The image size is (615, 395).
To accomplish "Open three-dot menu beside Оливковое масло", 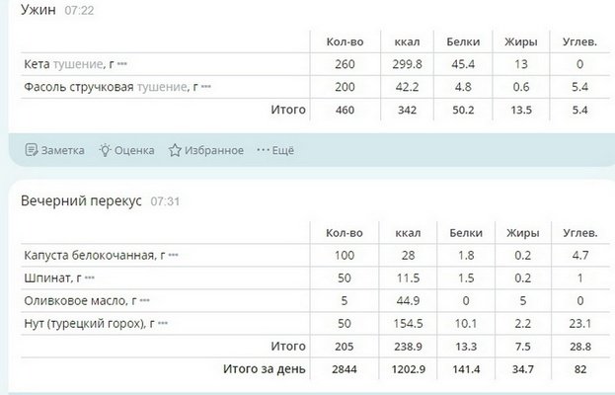I will click(x=145, y=300).
